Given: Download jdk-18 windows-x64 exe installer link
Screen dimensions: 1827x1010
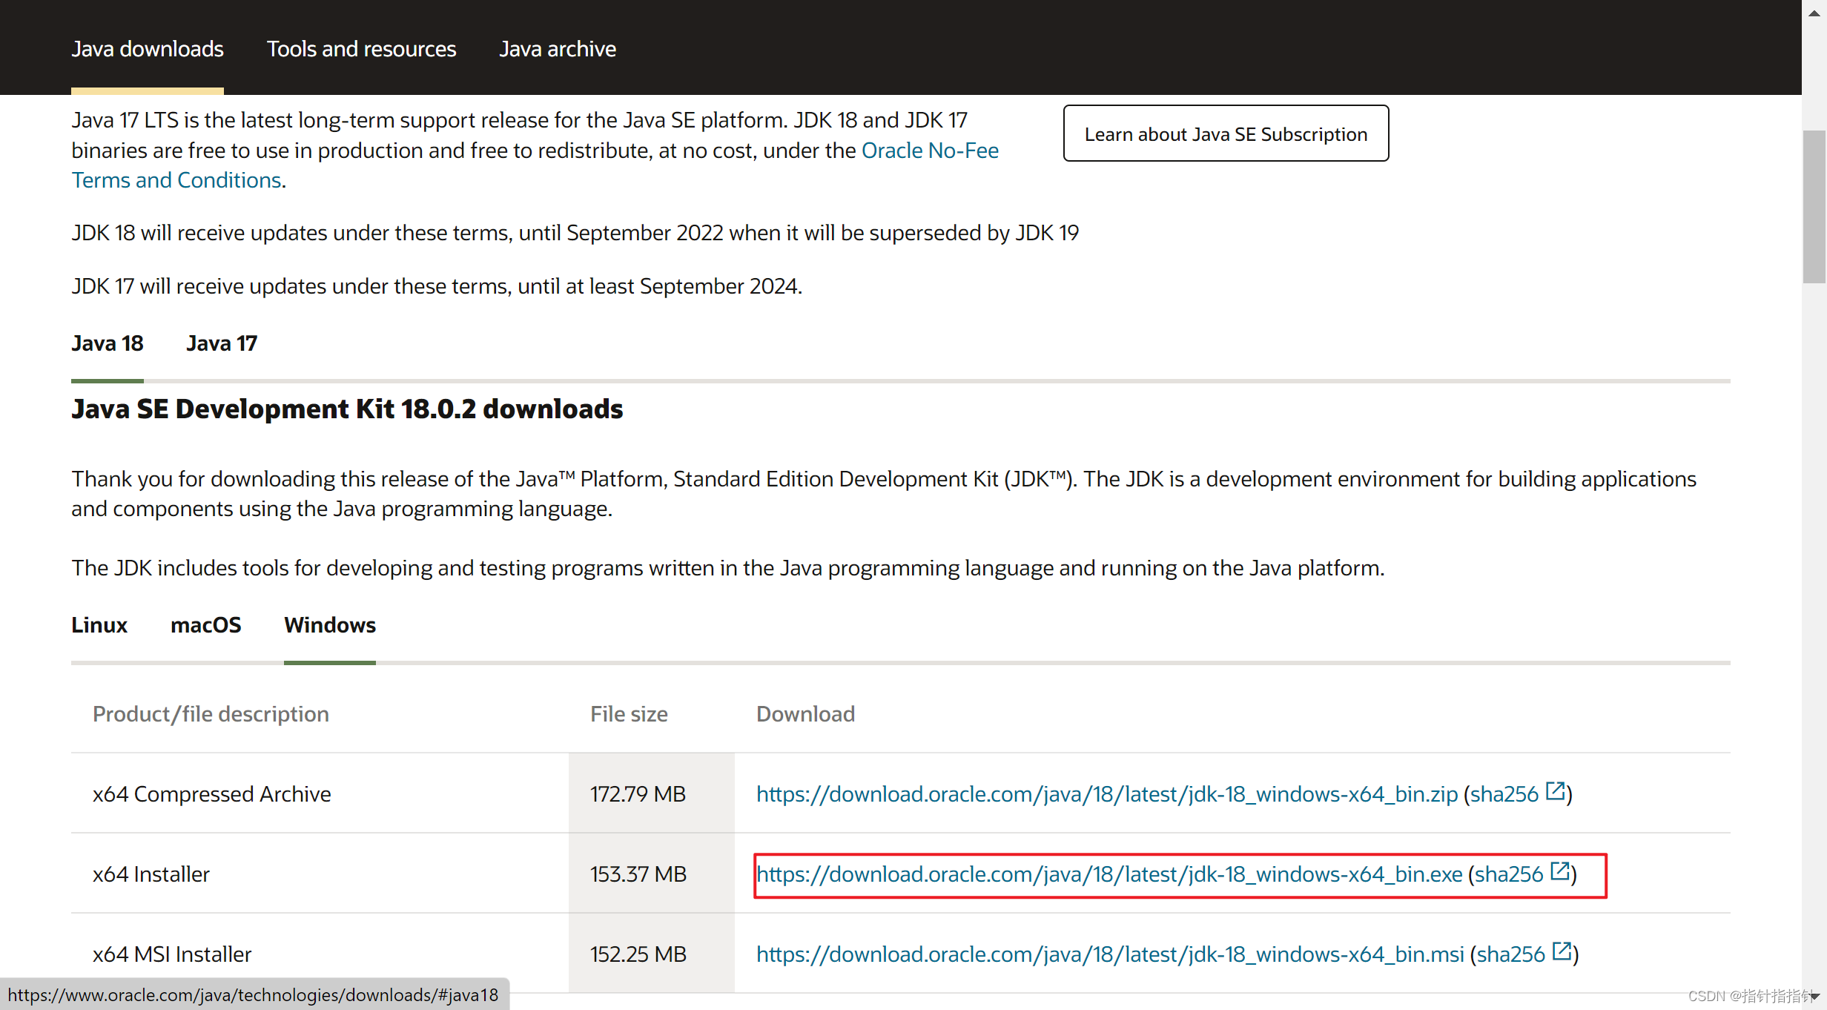Looking at the screenshot, I should click(1109, 874).
